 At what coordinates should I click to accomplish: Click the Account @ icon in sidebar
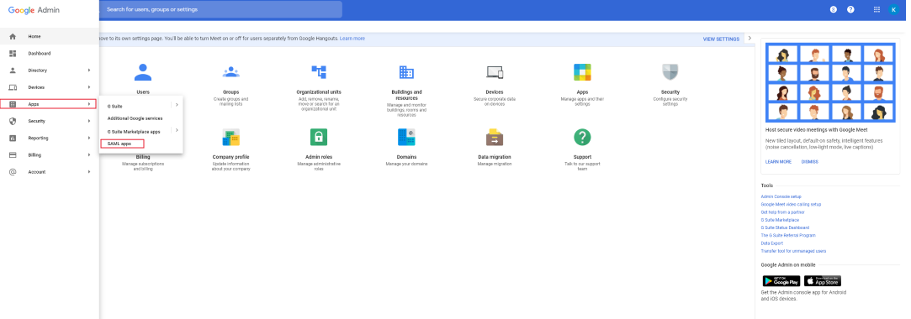pos(13,172)
